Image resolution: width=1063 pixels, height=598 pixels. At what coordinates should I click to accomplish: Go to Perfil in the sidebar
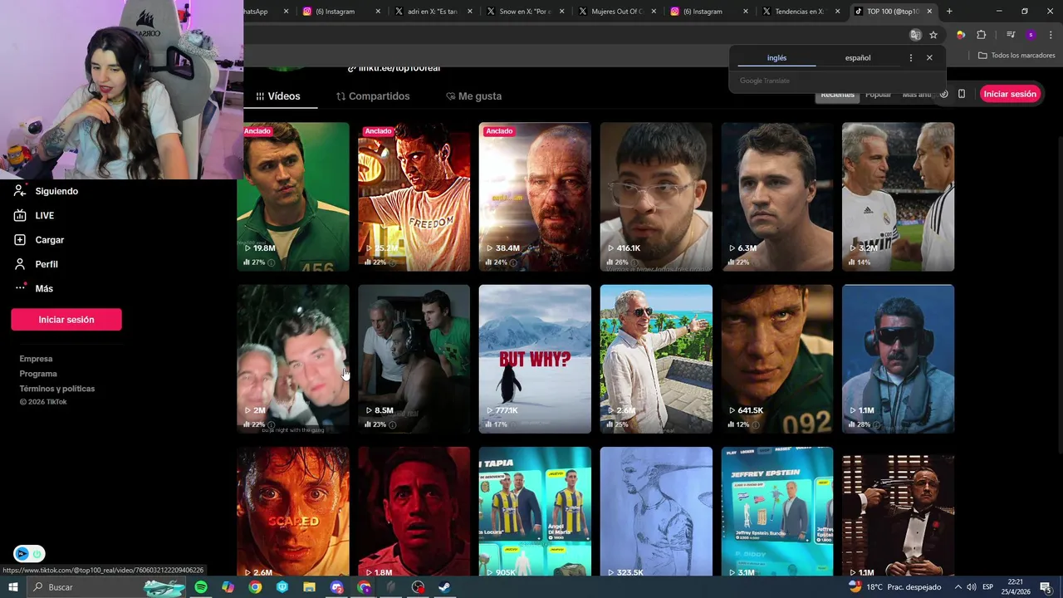click(x=36, y=264)
